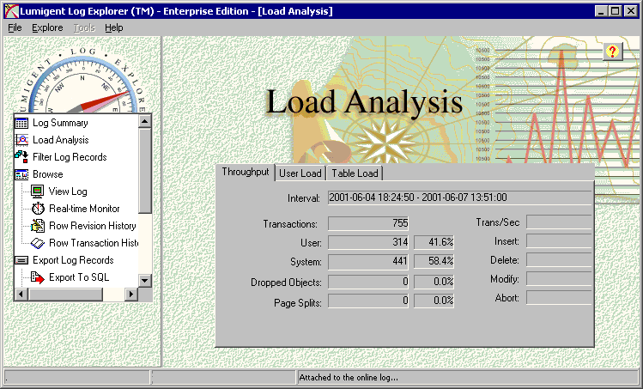Click the System count field showing 441
The height and width of the screenshot is (389, 643).
[368, 261]
